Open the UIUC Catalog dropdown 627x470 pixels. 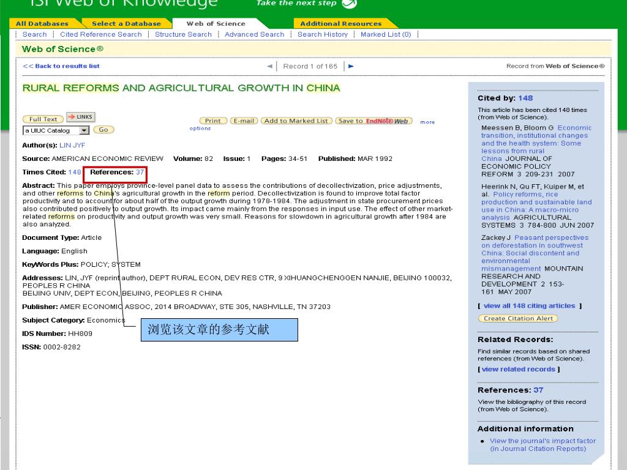[x=56, y=130]
